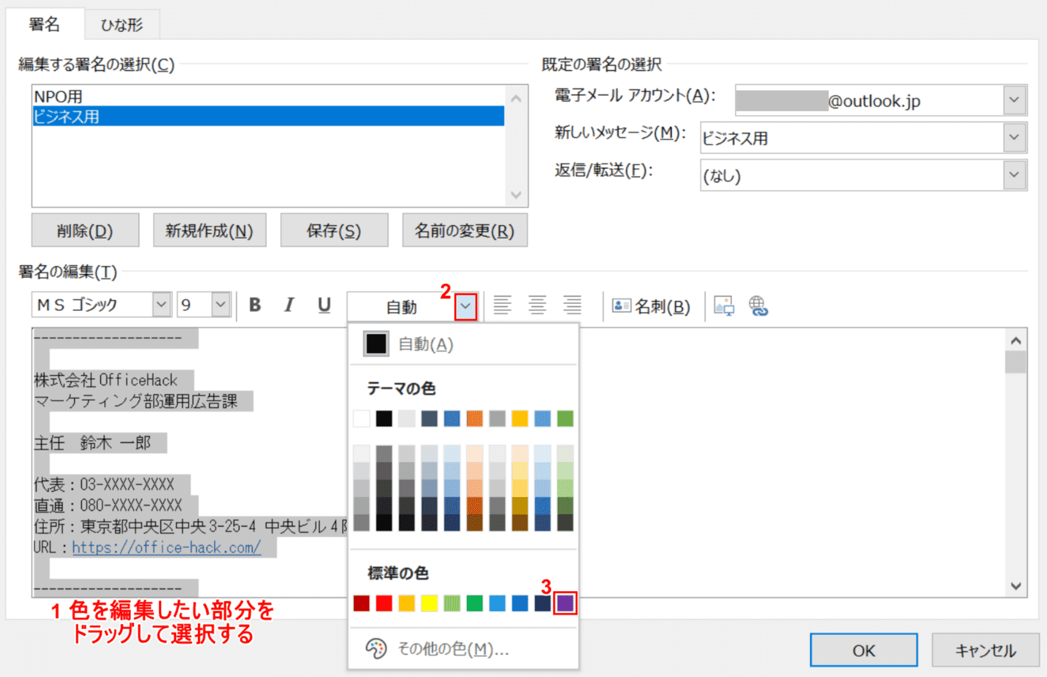Expand the MS ゴシック font name dropdown
Viewport: 1047px width, 677px height.
(162, 305)
